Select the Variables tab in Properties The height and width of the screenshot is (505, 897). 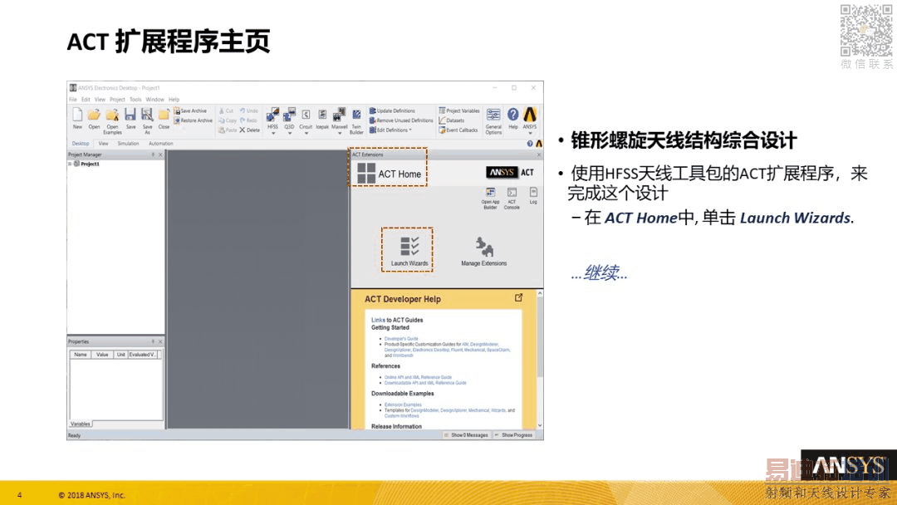81,424
